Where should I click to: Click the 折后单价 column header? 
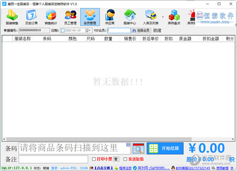tap(150, 39)
